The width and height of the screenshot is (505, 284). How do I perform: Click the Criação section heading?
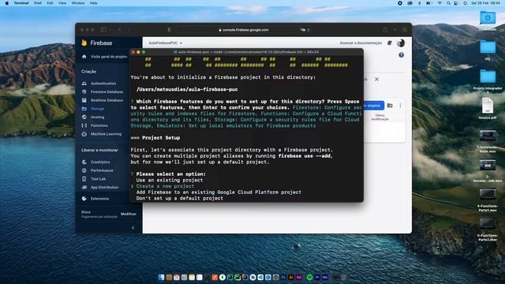coord(88,72)
